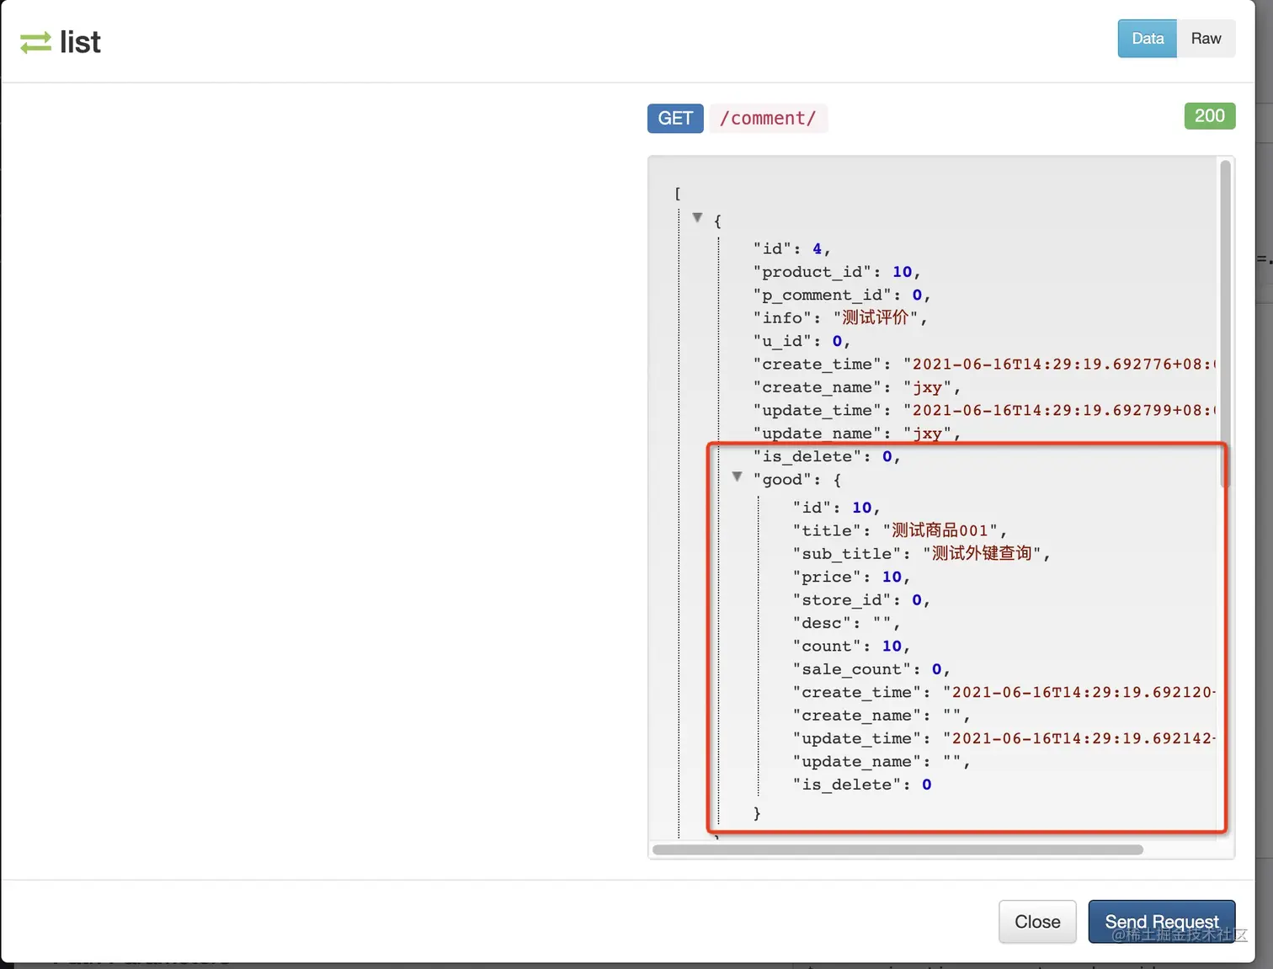Select the create_time line ending 692776
Viewport: 1273px width, 969px height.
click(x=984, y=365)
